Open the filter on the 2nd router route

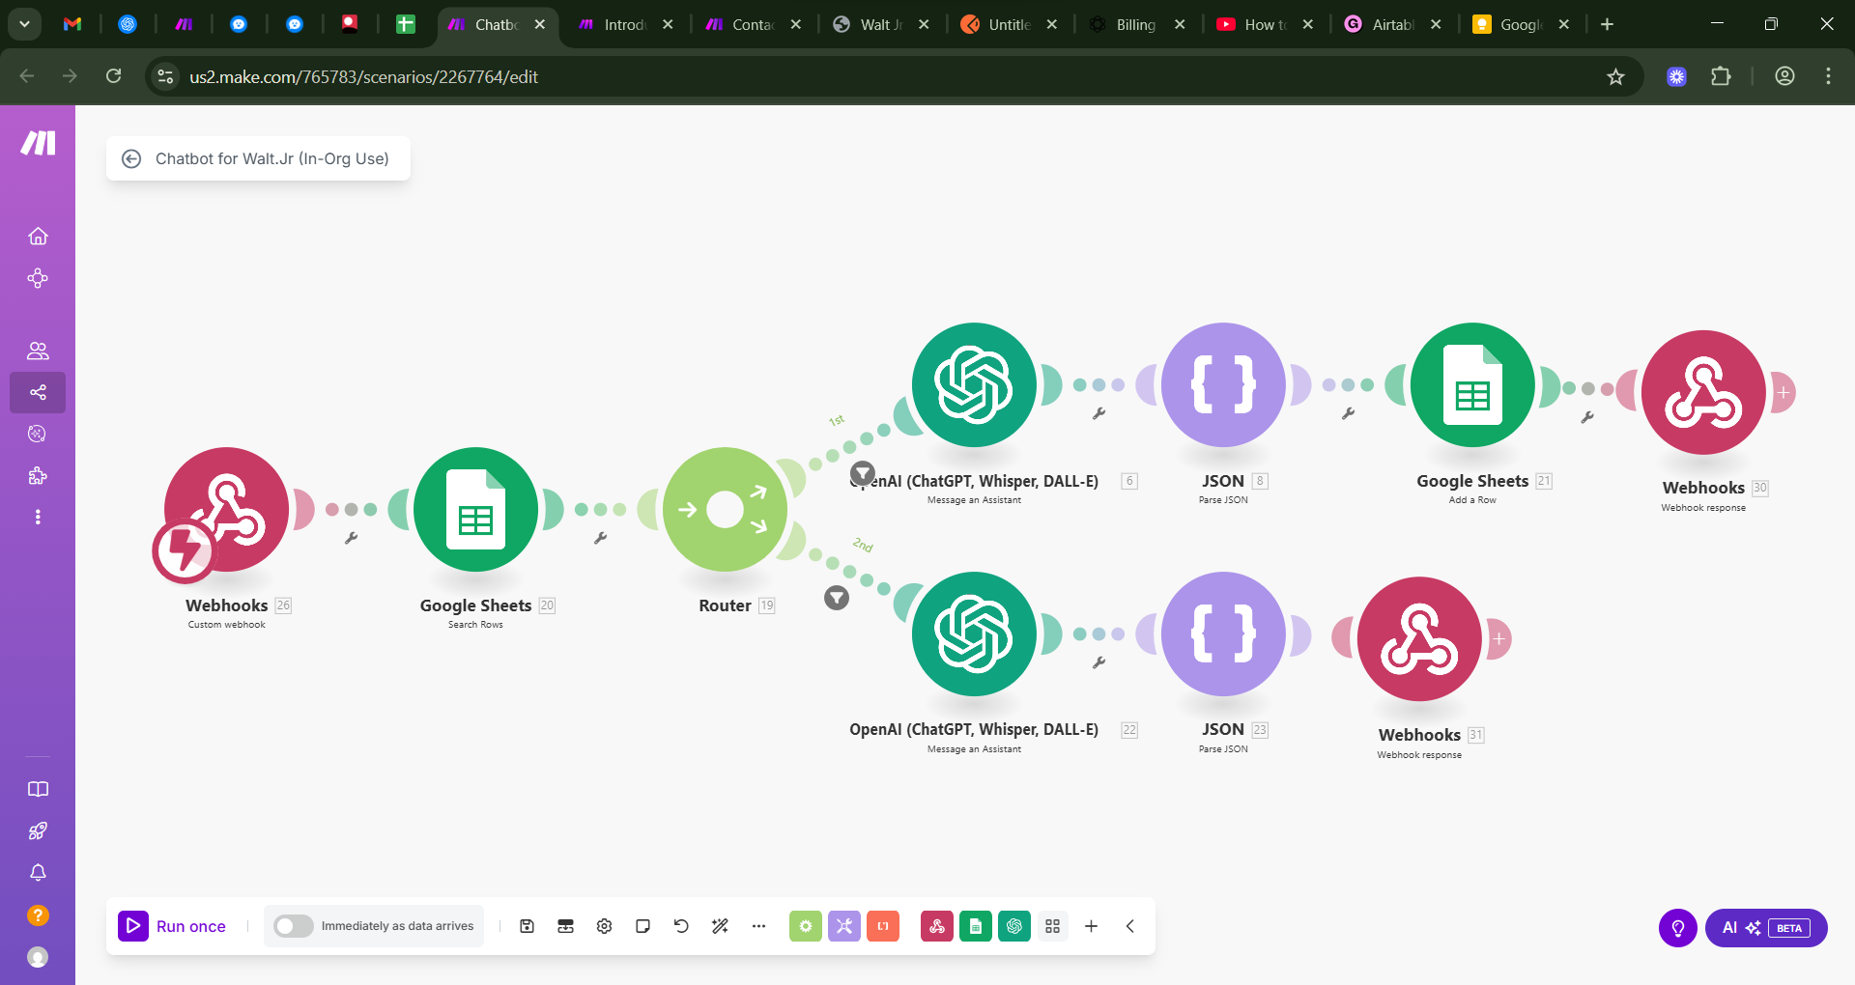click(x=837, y=598)
